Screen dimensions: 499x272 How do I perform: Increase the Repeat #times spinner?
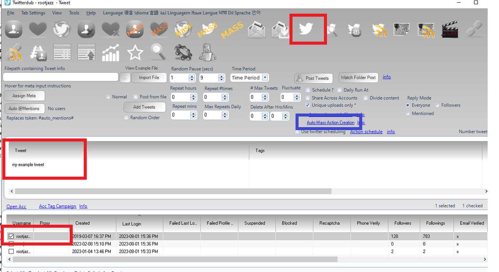226,95
